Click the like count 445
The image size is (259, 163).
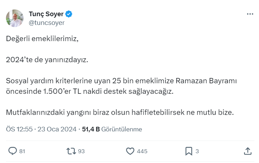(142, 151)
